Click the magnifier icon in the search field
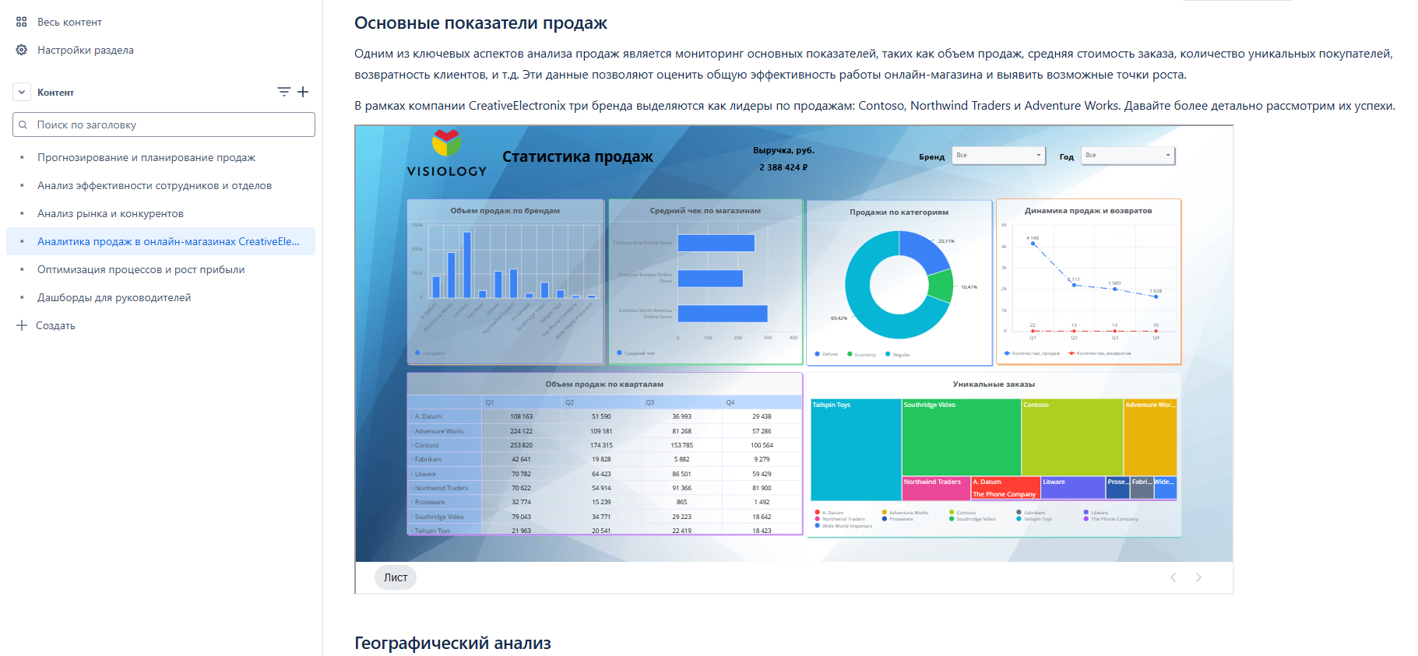Viewport: 1418px width, 656px height. (x=23, y=125)
